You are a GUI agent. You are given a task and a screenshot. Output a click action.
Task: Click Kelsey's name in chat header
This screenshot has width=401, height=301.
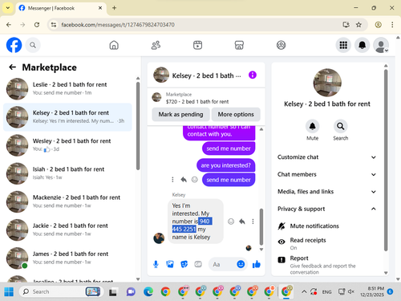(206, 75)
